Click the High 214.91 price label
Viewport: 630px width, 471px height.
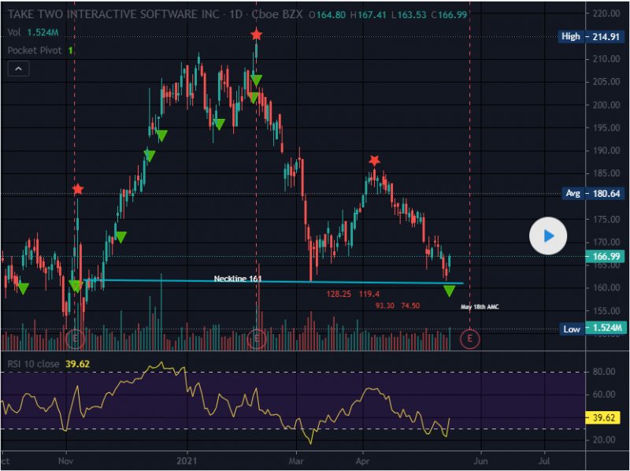coord(590,36)
